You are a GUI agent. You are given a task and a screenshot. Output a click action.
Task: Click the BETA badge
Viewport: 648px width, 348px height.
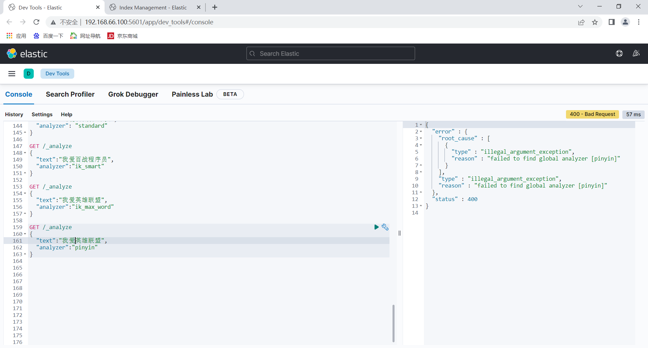tap(230, 94)
